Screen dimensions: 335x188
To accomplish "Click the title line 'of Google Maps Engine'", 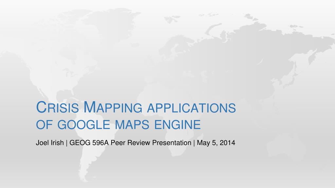I will 118,125.
